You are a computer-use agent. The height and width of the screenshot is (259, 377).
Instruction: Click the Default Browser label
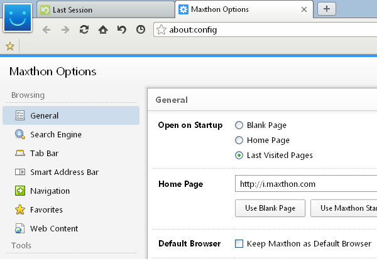coord(190,244)
